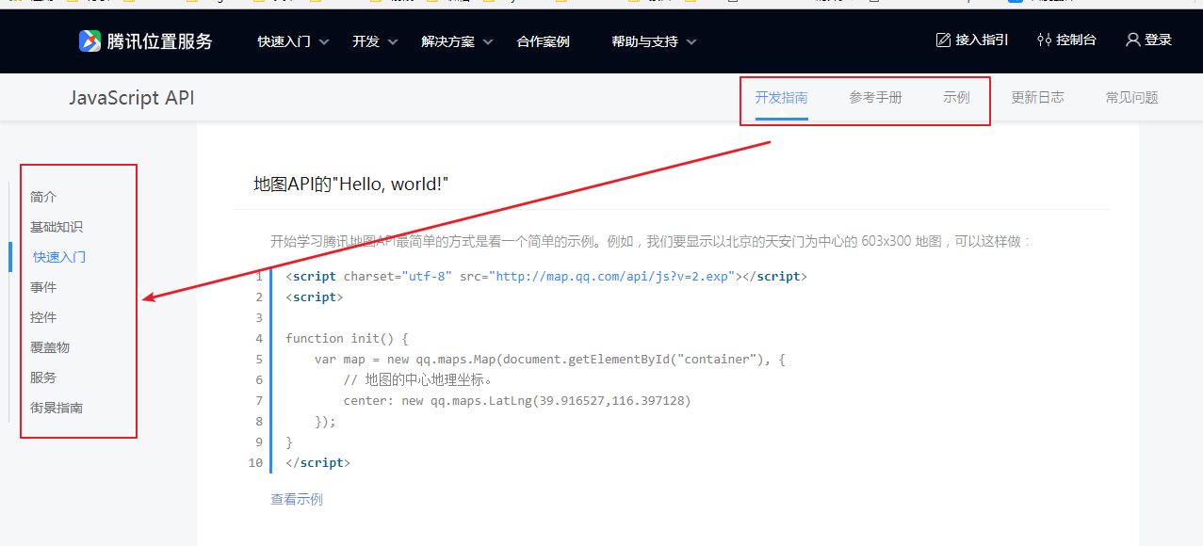
Task: Select 基础知识 in the sidebar
Action: tap(57, 227)
